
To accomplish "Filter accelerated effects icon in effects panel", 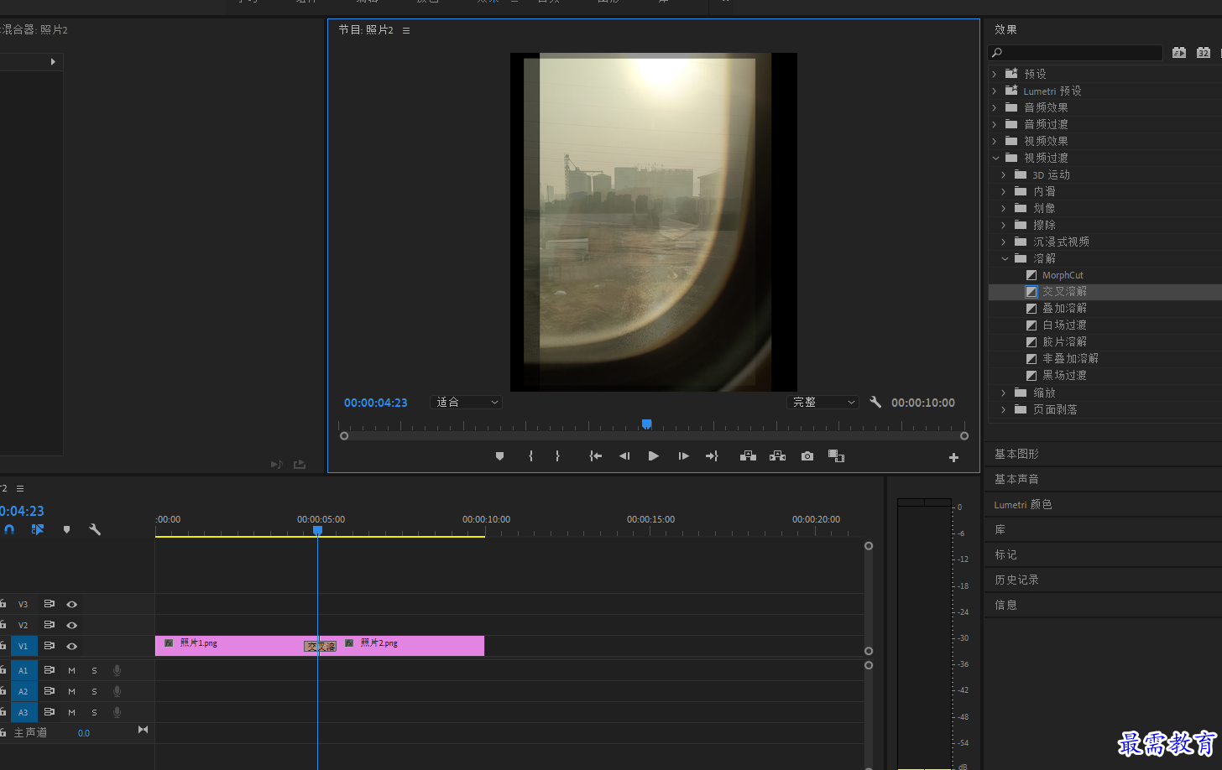I will (1179, 52).
